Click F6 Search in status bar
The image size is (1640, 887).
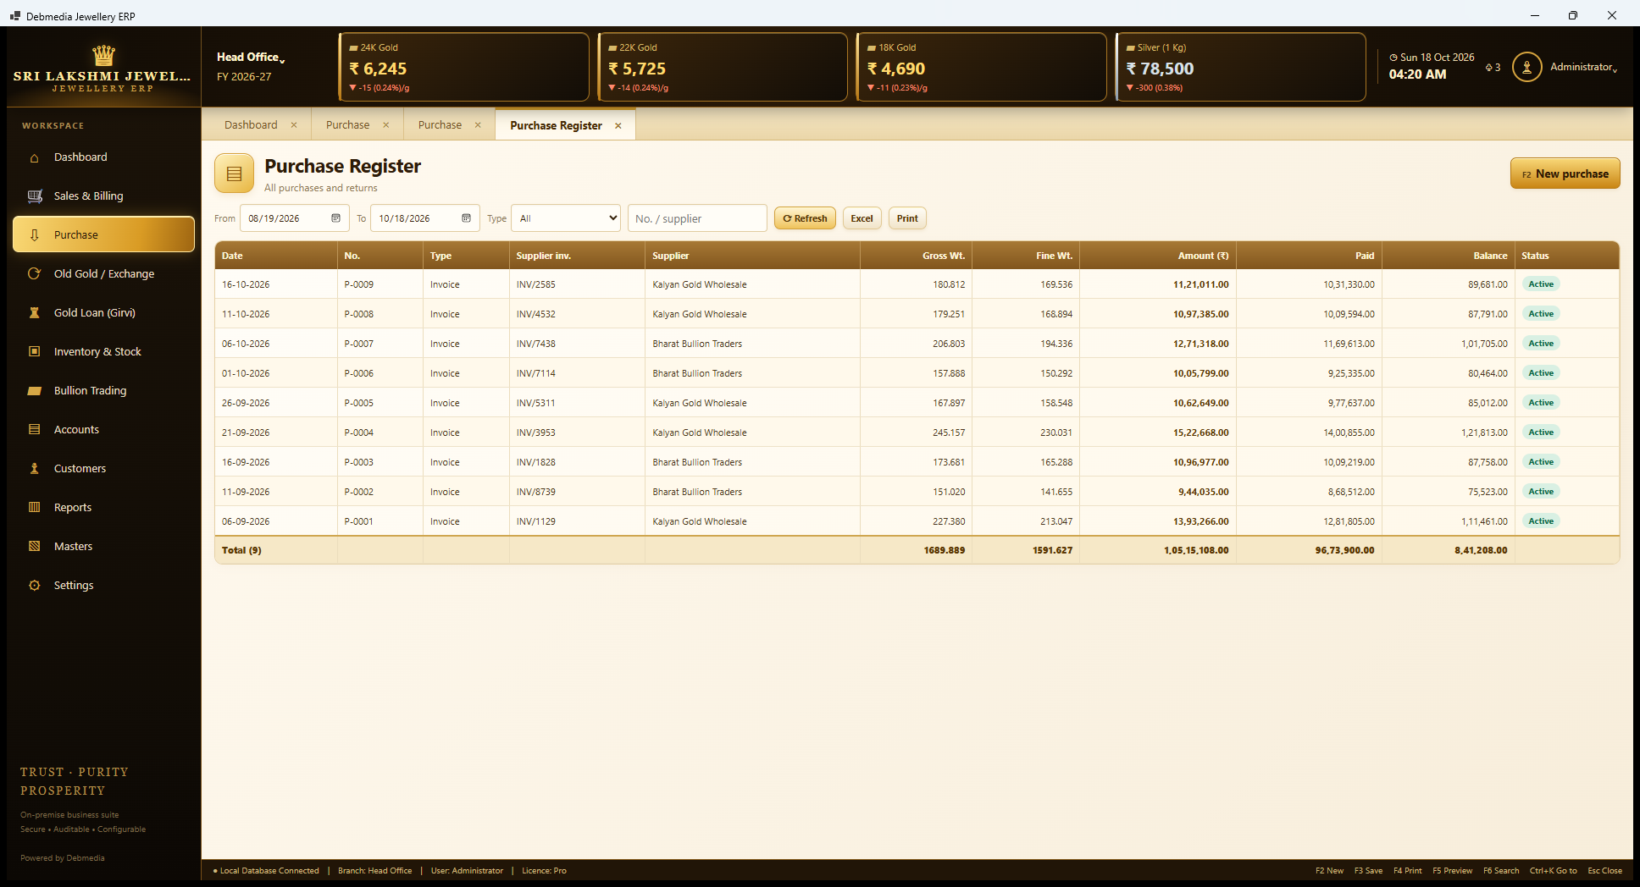point(1501,871)
